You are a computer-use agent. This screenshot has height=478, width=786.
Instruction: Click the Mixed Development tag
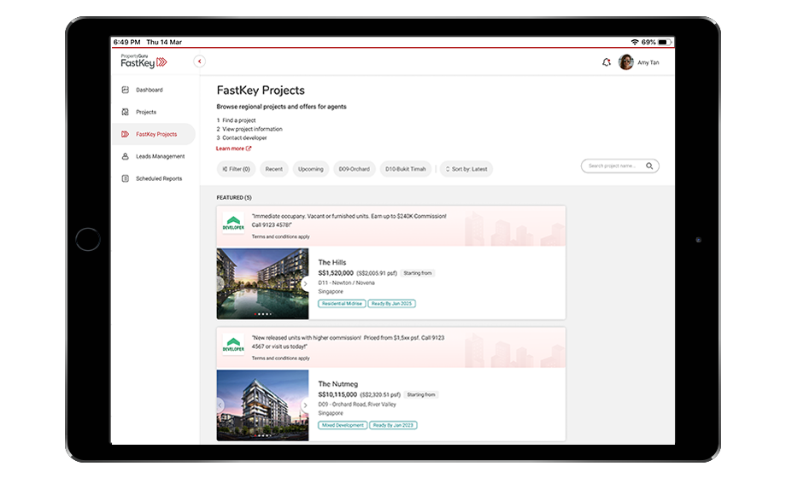click(343, 425)
